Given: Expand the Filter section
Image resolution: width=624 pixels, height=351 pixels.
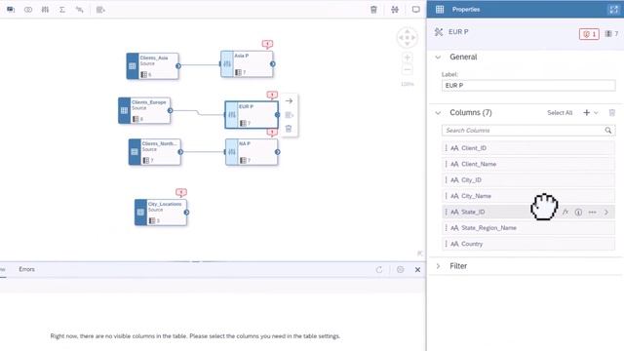Looking at the screenshot, I should pyautogui.click(x=438, y=266).
